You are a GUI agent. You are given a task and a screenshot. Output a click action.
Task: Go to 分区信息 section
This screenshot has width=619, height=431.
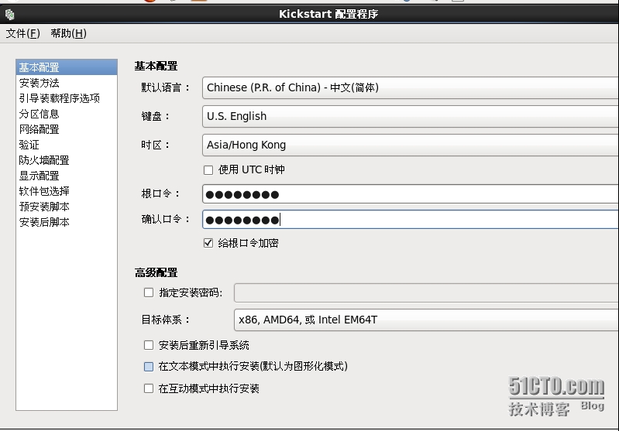coord(67,114)
